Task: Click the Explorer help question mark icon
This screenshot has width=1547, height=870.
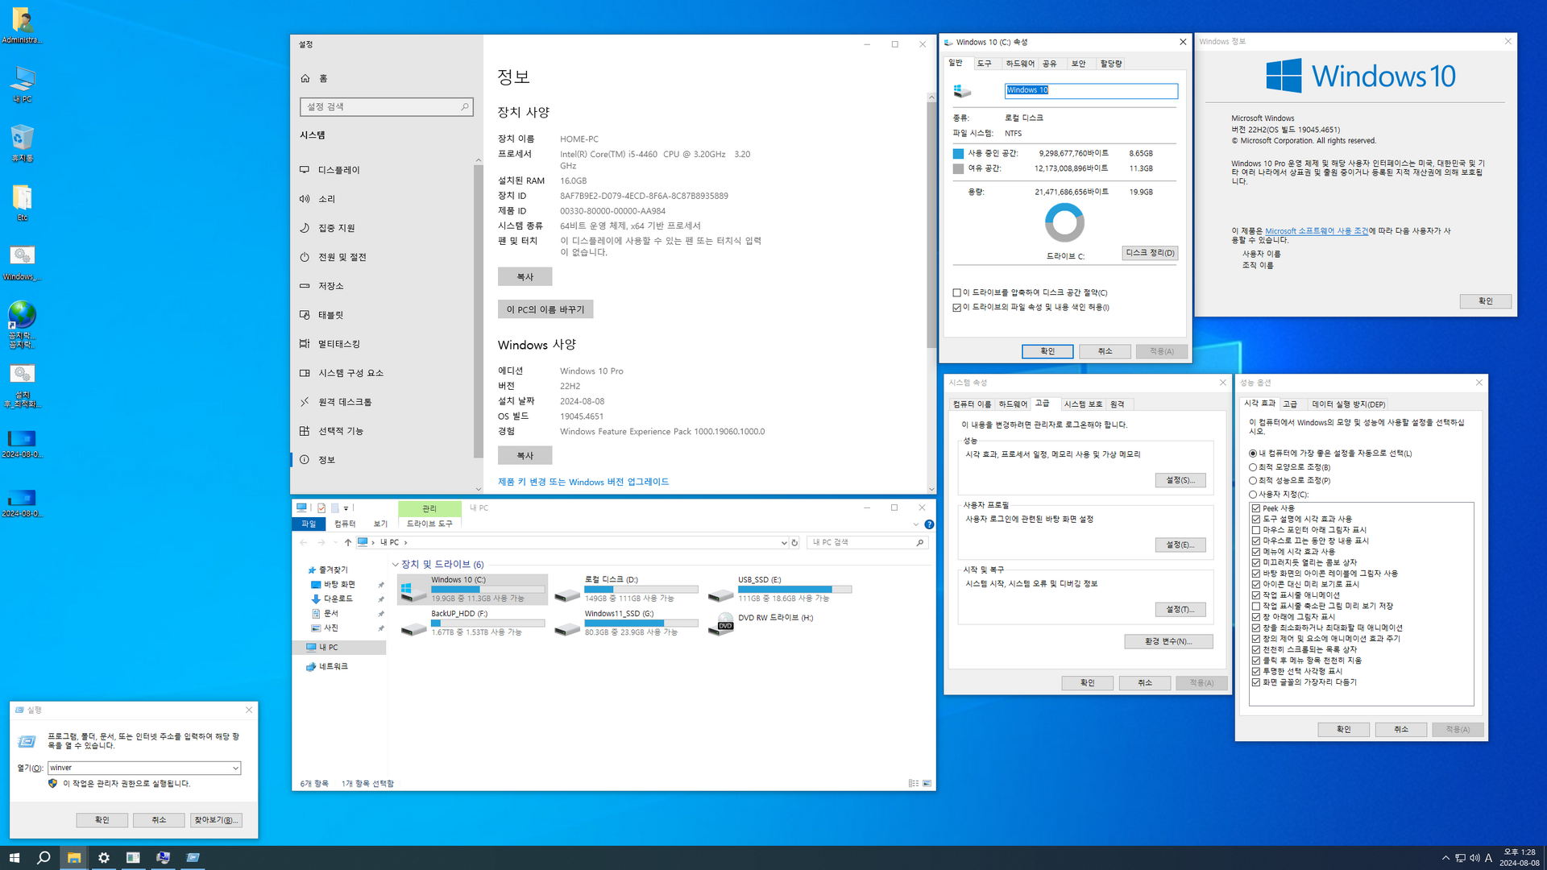Action: pyautogui.click(x=929, y=524)
